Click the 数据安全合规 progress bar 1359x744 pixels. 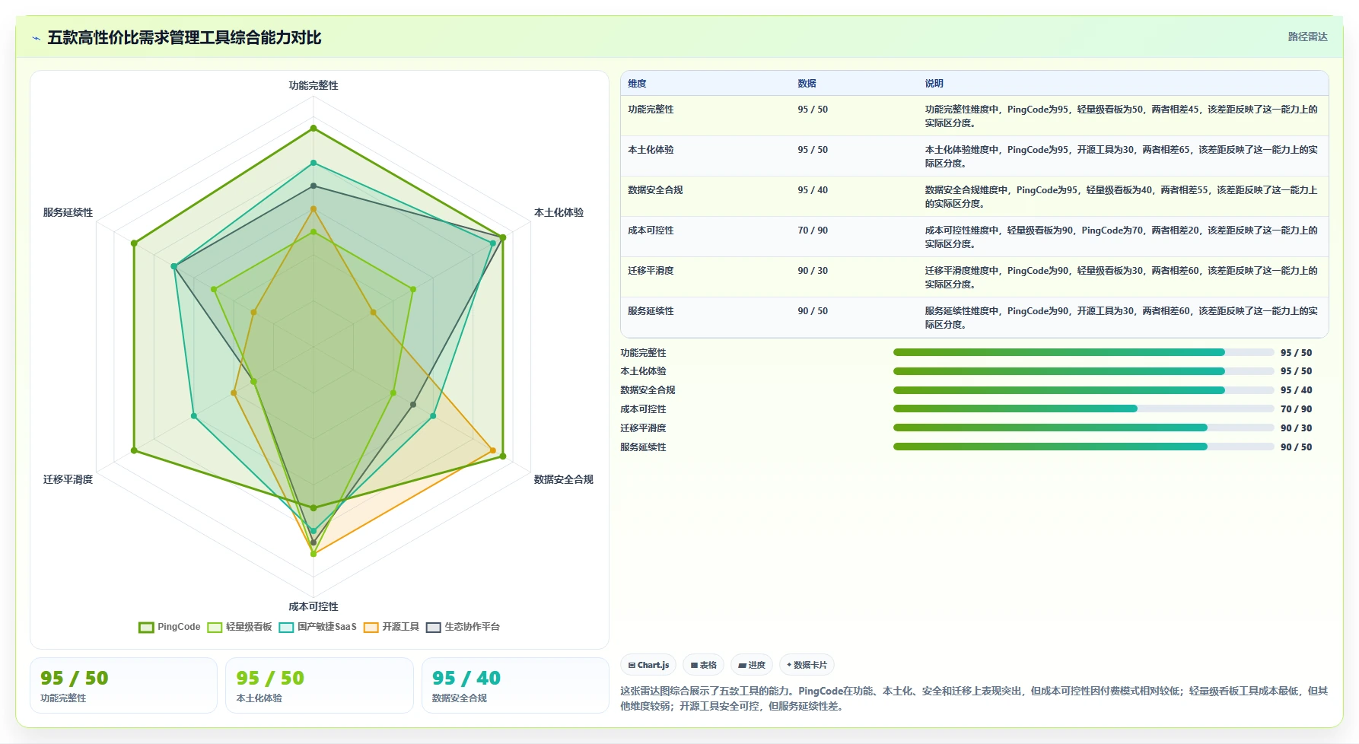(x=1084, y=390)
